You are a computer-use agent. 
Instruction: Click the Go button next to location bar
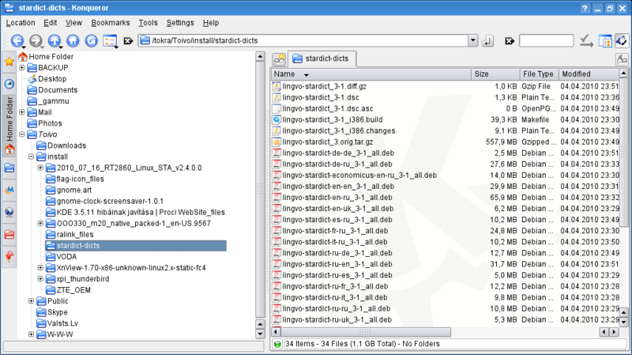(487, 41)
